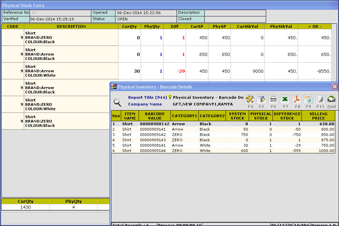
Task: Select row with barcode 00000909141
Action: pyautogui.click(x=152, y=129)
